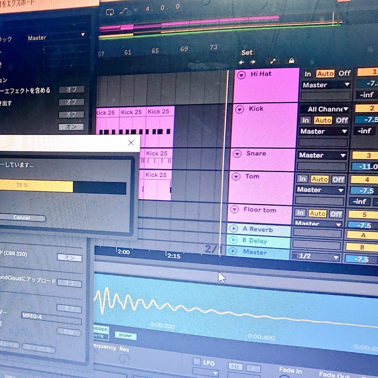
Task: Set Floor tom monitor to Off
Action: point(336,214)
